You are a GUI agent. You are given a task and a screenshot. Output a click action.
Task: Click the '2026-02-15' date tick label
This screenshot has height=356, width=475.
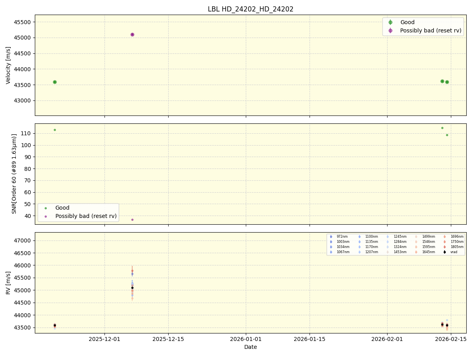pyautogui.click(x=451, y=339)
